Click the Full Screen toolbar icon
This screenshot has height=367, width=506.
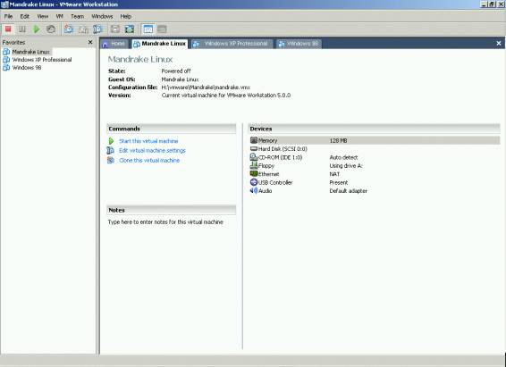coord(130,29)
